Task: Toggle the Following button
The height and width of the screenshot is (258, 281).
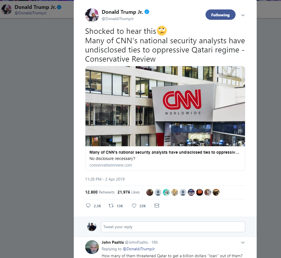Action: pyautogui.click(x=220, y=15)
